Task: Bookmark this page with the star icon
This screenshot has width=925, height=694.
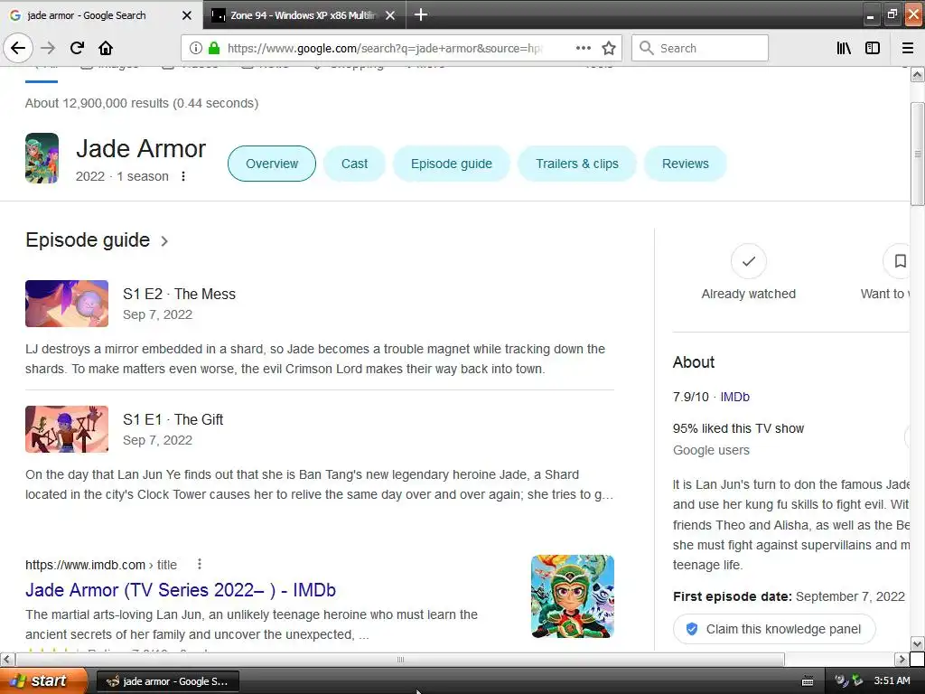Action: (609, 48)
